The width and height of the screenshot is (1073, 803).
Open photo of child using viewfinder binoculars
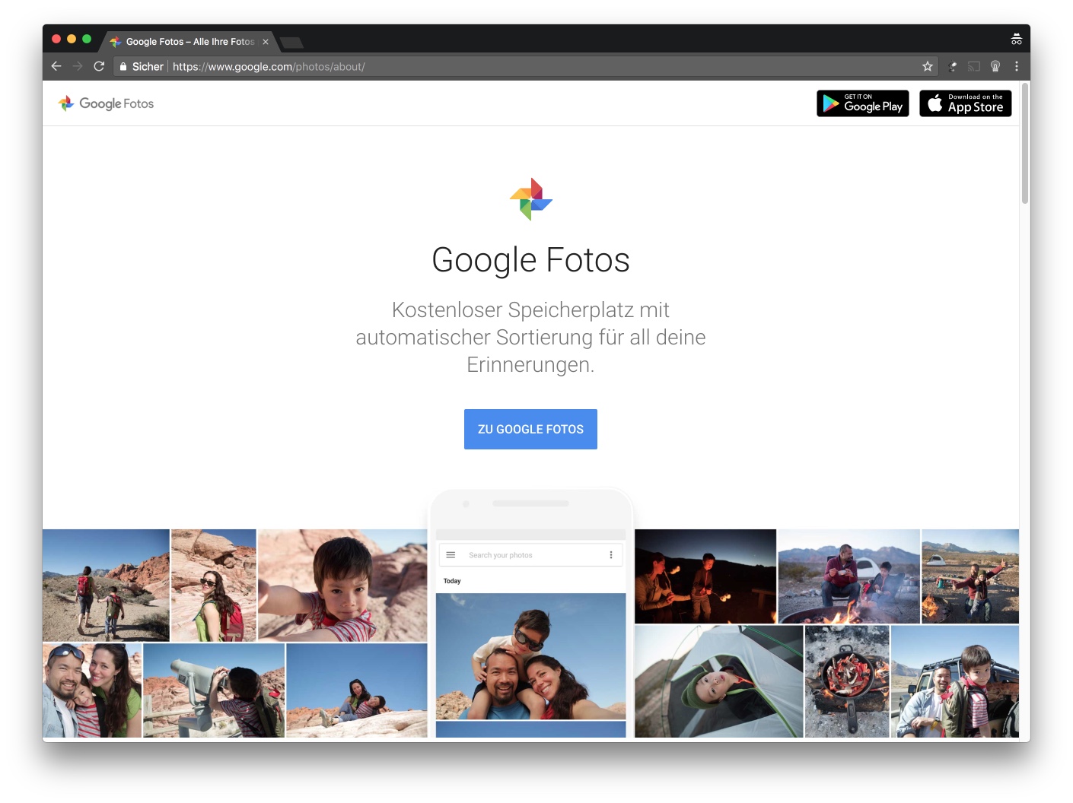[x=214, y=690]
